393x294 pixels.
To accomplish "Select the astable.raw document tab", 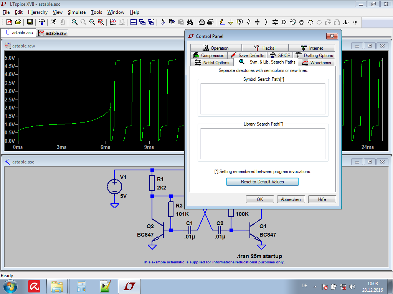I will point(52,33).
